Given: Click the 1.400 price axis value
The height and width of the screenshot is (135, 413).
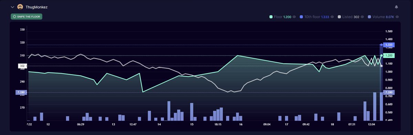Looking at the screenshot, I should coord(389,40).
